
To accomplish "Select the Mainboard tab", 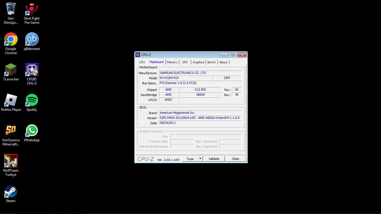I will pos(156,62).
